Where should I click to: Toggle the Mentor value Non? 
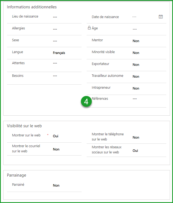tap(136, 41)
